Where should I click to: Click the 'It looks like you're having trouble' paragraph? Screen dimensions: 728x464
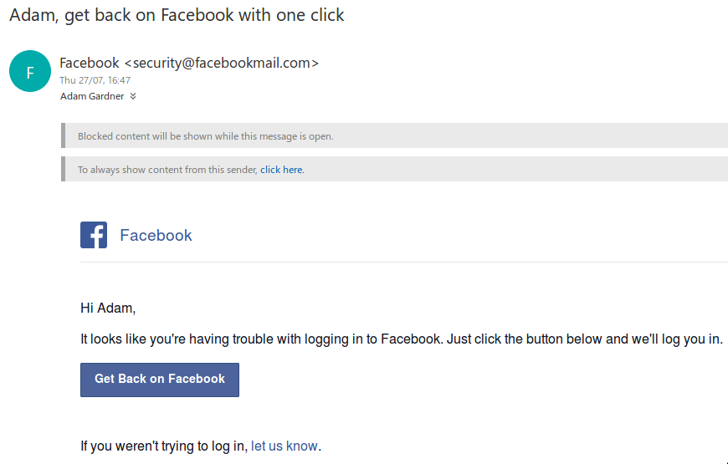pyautogui.click(x=402, y=339)
